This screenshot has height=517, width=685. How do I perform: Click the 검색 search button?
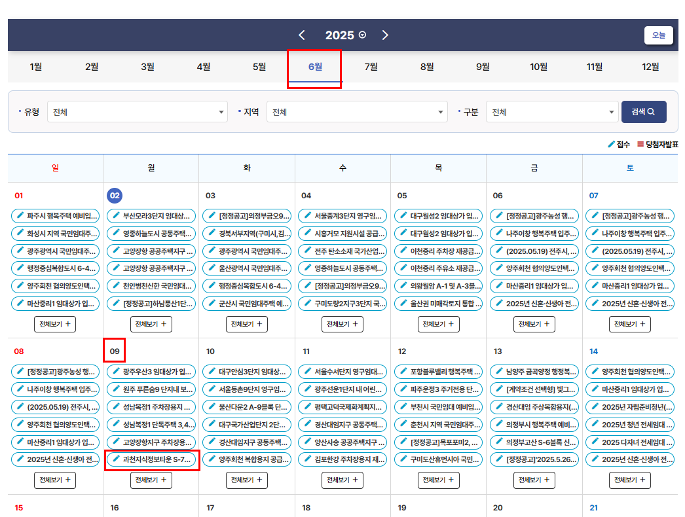[x=644, y=112]
